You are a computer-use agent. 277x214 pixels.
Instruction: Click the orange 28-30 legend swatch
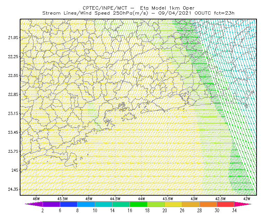click(208, 204)
